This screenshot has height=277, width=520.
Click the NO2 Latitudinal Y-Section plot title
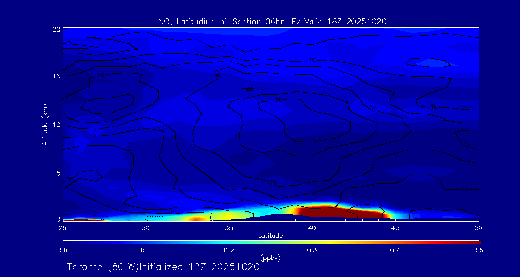(x=272, y=21)
